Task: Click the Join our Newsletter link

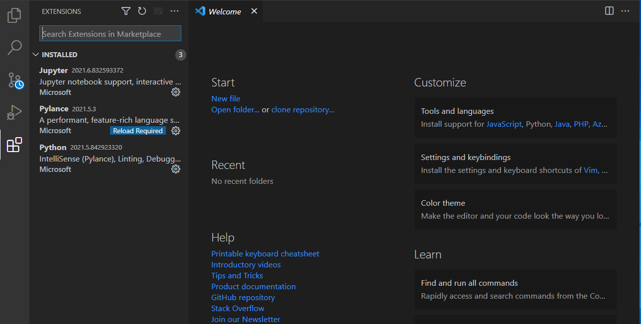Action: coord(246,319)
